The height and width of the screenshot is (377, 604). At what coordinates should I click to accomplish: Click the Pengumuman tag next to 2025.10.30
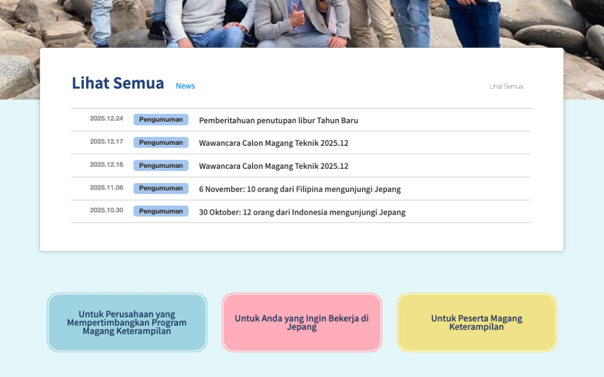[161, 211]
